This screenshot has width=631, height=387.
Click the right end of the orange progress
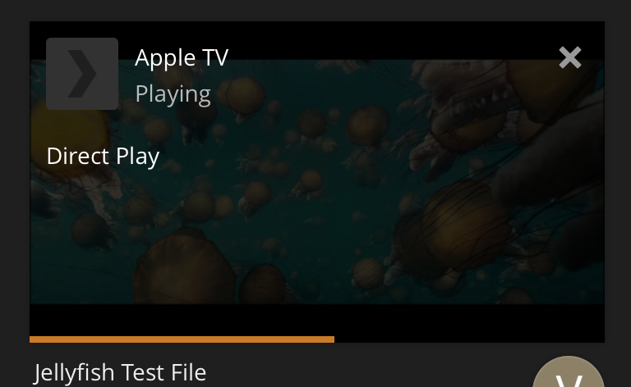333,339
